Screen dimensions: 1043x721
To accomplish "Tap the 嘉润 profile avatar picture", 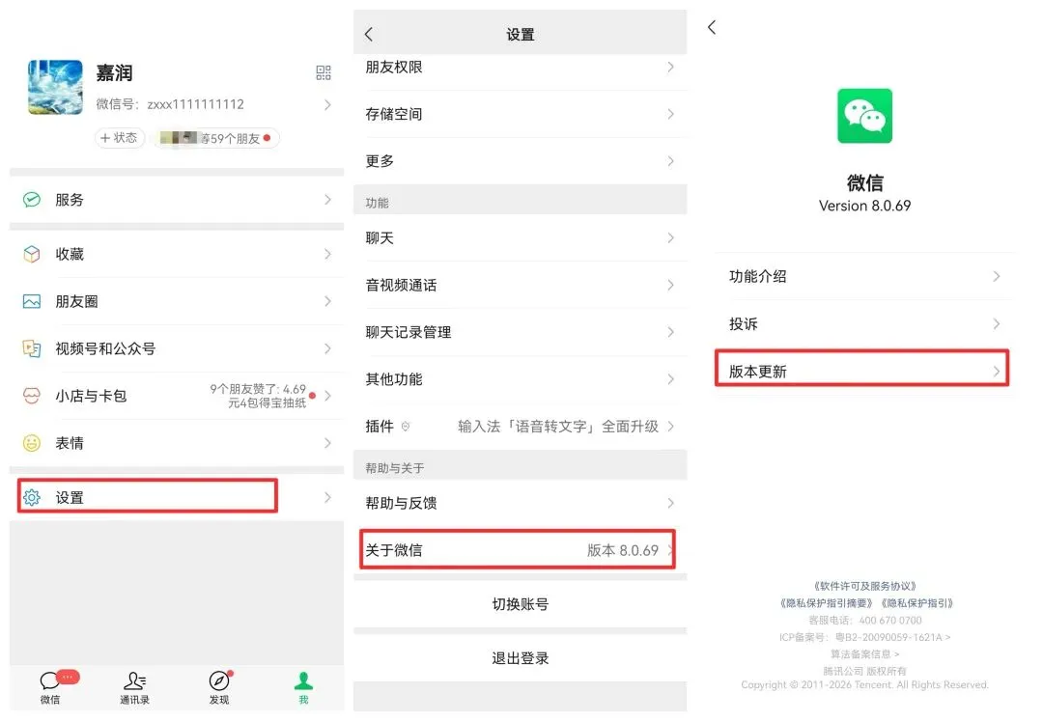I will click(x=55, y=87).
